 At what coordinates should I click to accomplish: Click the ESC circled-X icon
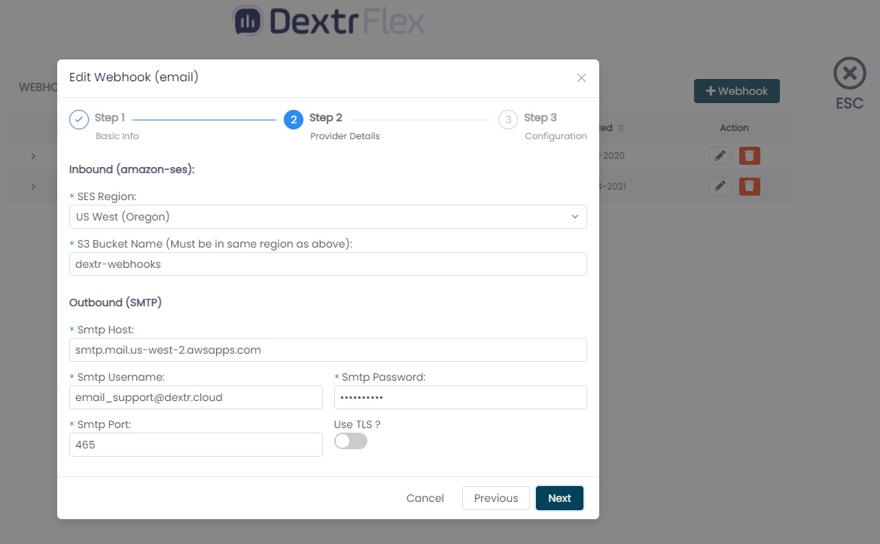[850, 73]
